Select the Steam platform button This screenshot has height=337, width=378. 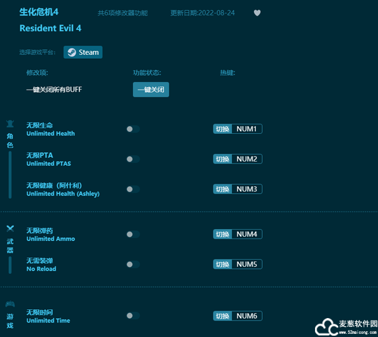83,52
